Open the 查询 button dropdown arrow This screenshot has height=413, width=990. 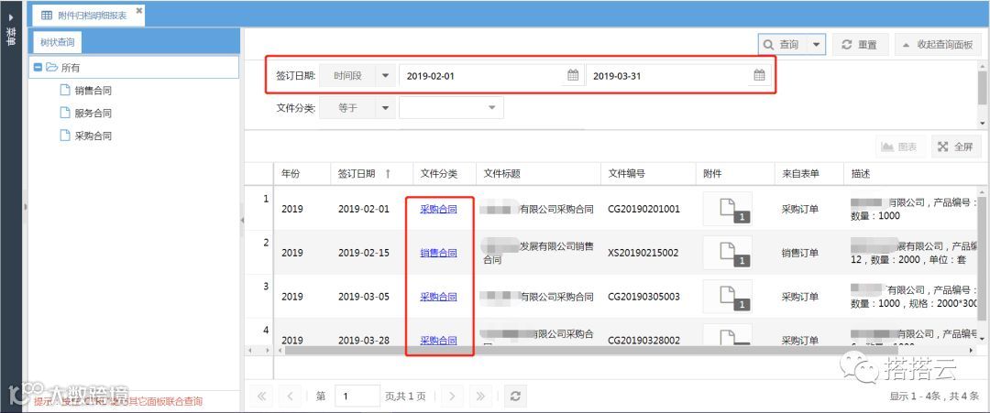pyautogui.click(x=816, y=45)
